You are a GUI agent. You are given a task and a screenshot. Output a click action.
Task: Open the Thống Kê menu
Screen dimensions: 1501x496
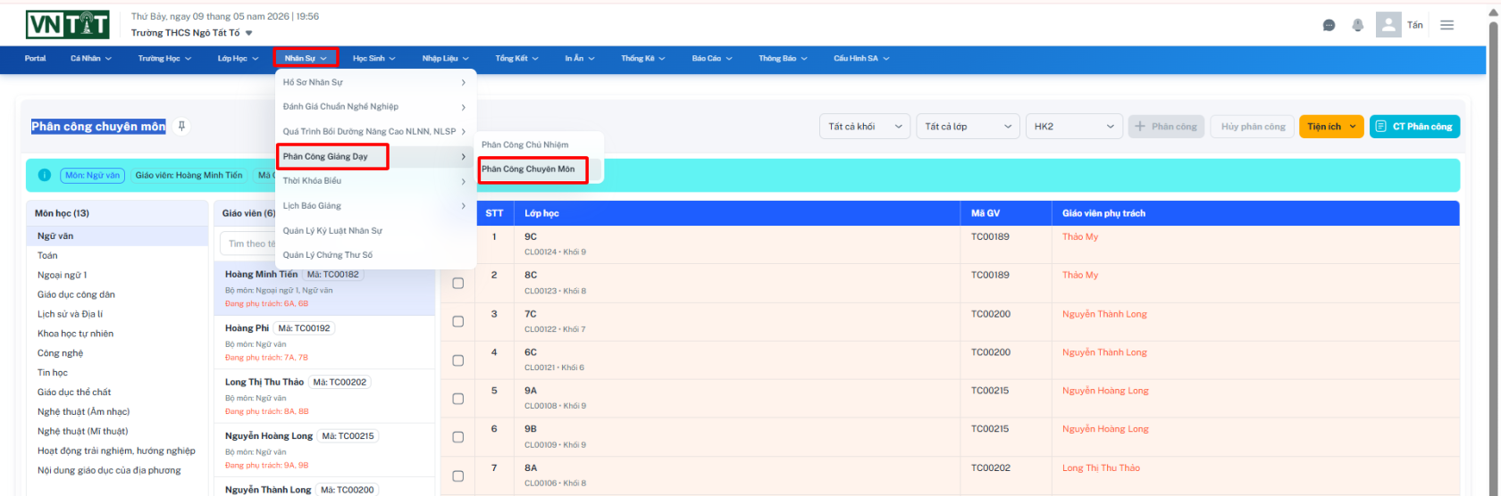(643, 58)
